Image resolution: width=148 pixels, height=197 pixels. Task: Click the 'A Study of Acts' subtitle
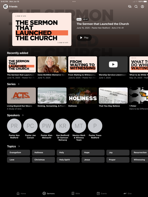click(x=14, y=109)
